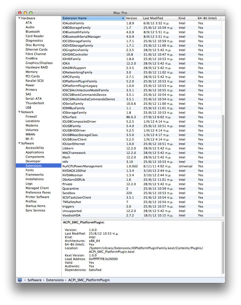Click the computer icon in the path bar
Viewport: 241px width, 305px height.
pyautogui.click(x=20, y=280)
